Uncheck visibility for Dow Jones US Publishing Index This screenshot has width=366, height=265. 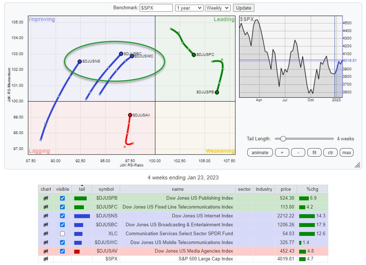[x=63, y=198]
